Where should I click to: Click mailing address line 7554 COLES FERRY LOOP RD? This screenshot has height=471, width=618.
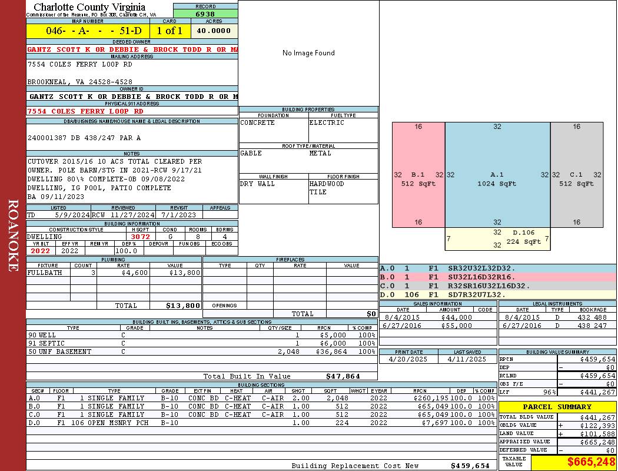coord(80,64)
